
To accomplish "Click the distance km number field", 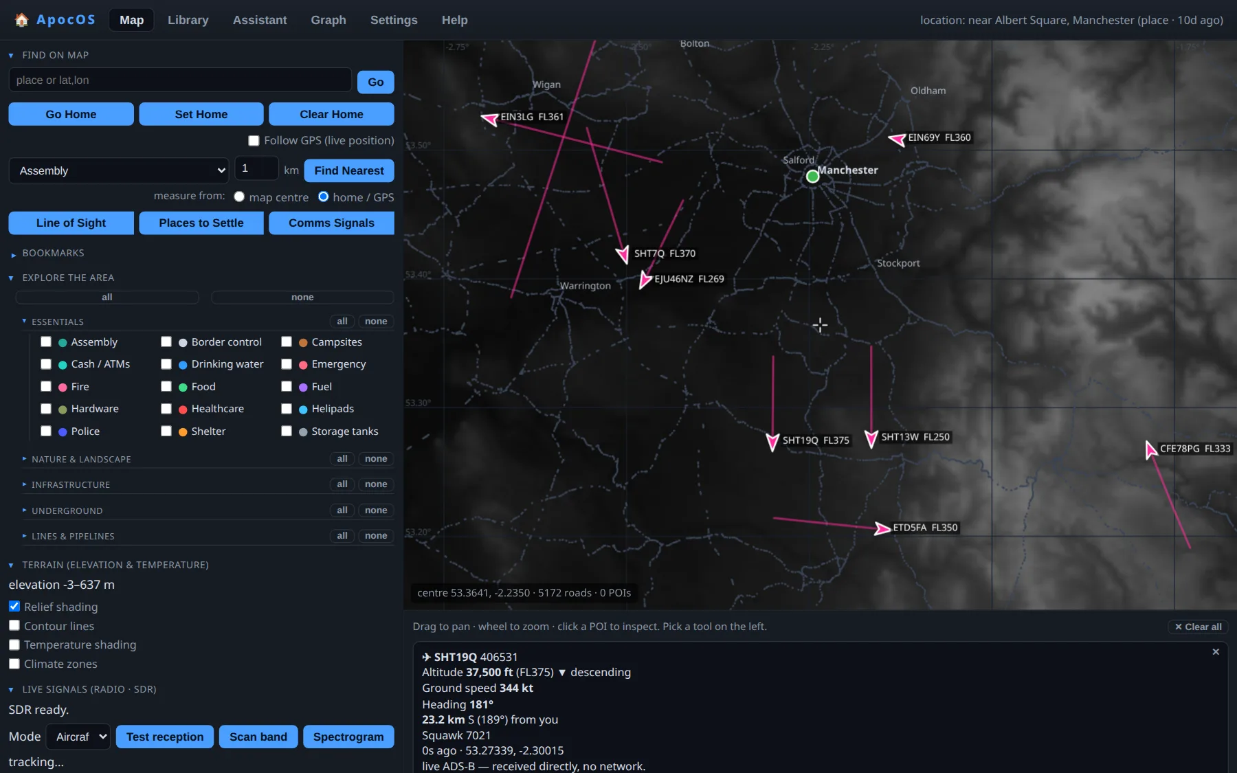I will coord(256,168).
